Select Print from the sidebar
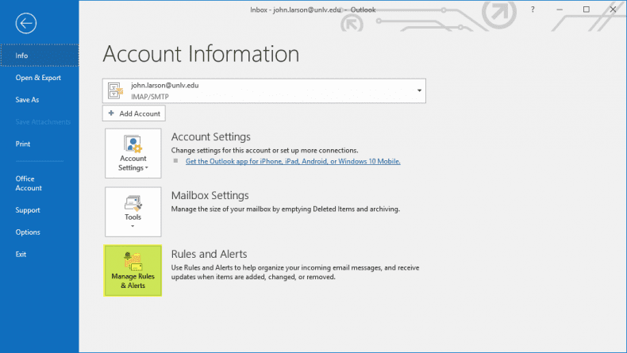This screenshot has height=353, width=627. tap(23, 144)
